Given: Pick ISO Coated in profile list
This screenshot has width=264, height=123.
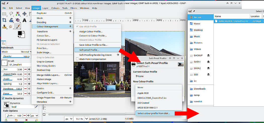Looking at the screenshot, I should tap(159, 103).
